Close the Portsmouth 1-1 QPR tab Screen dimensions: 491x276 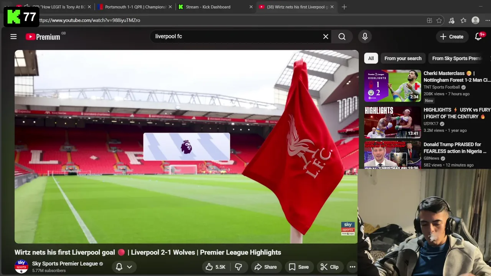(x=170, y=7)
